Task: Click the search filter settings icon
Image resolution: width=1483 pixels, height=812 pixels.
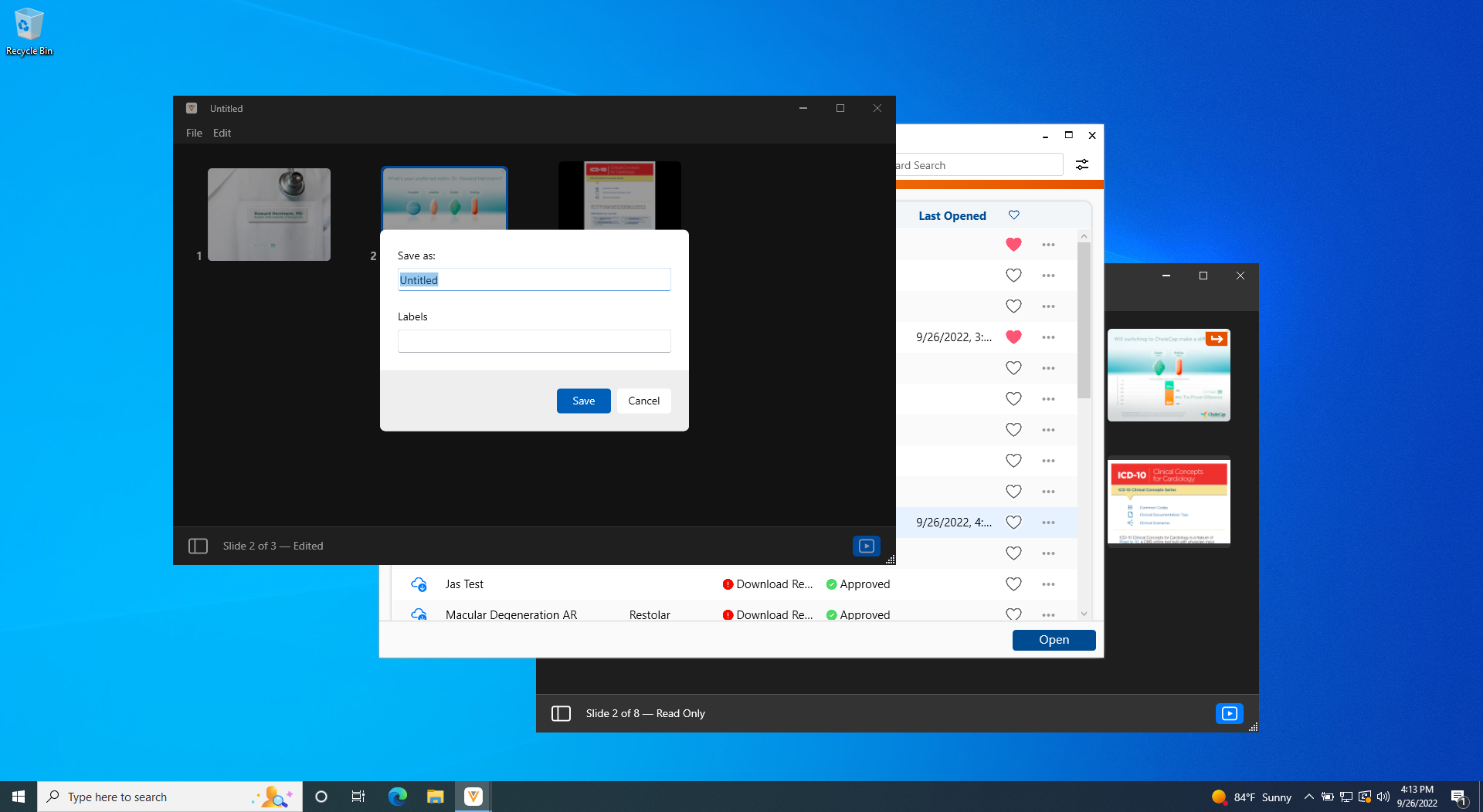Action: pyautogui.click(x=1082, y=164)
